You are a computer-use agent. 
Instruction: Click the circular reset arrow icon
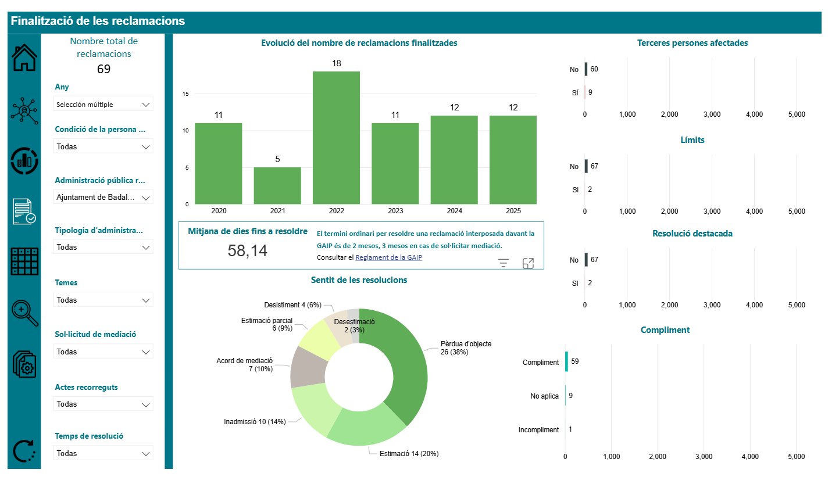pyautogui.click(x=24, y=451)
